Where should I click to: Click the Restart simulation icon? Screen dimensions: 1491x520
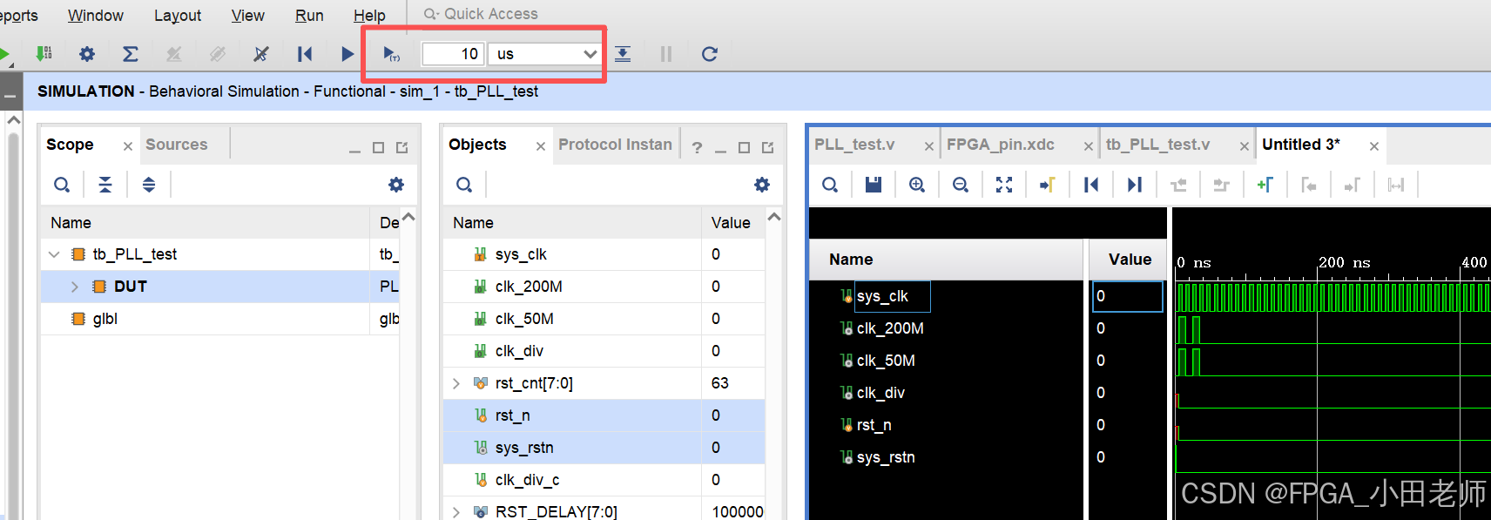coord(304,54)
